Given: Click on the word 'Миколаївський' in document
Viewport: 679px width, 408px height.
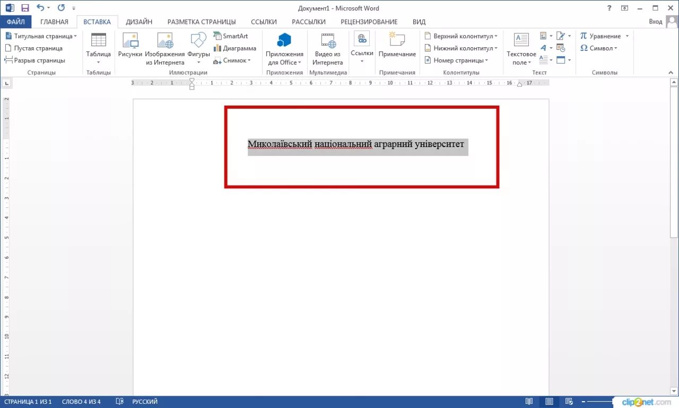Looking at the screenshot, I should (280, 144).
